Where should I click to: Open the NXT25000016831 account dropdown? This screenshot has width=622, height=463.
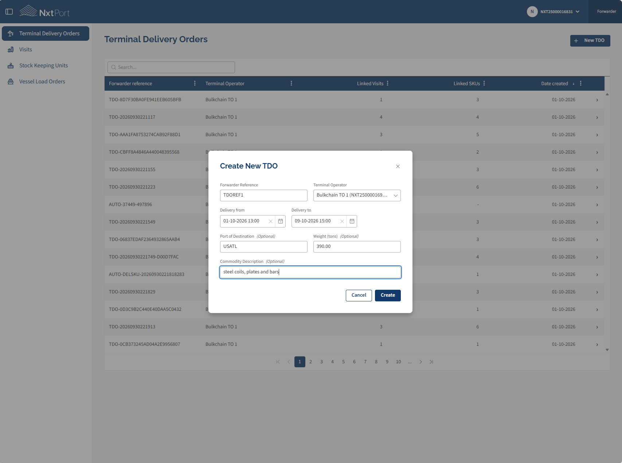554,12
